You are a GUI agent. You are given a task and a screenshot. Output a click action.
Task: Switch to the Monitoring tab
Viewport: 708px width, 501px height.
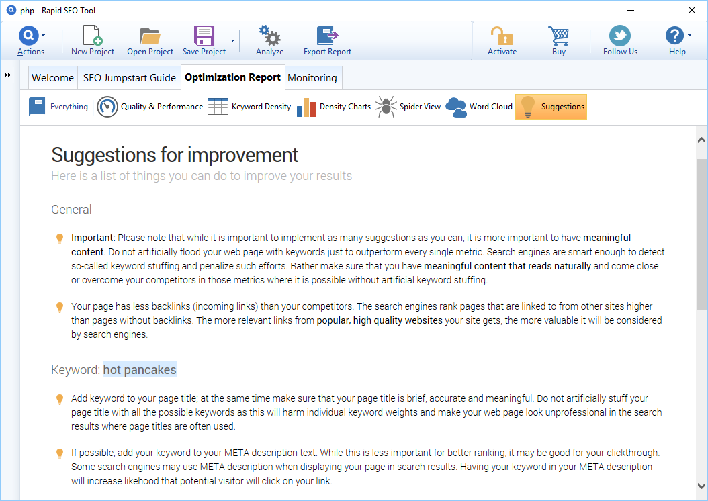312,77
